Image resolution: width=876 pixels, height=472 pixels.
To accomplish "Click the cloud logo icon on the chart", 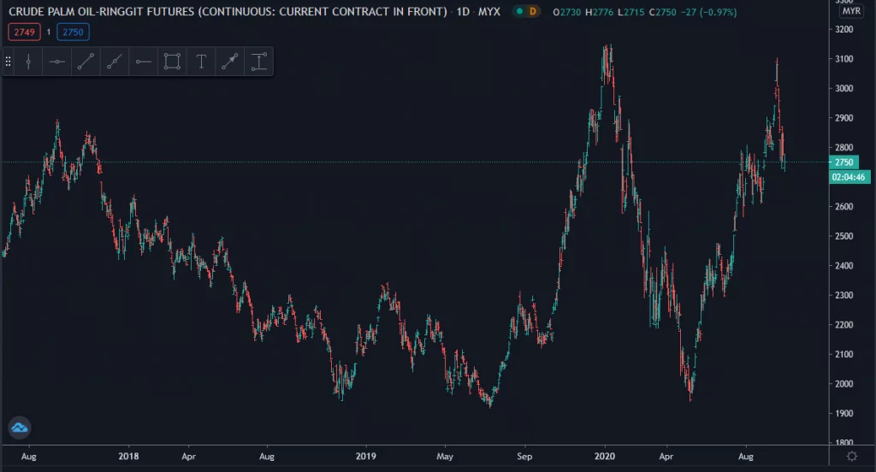I will [20, 428].
